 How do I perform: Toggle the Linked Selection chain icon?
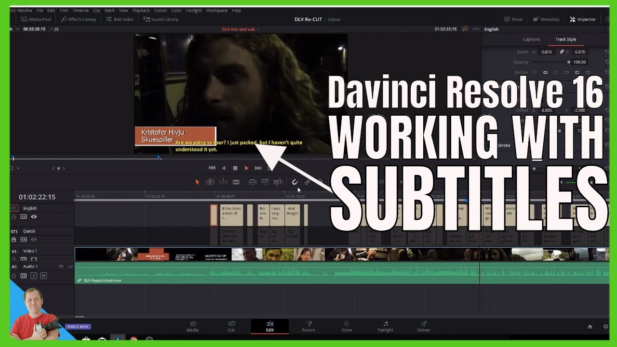click(308, 182)
